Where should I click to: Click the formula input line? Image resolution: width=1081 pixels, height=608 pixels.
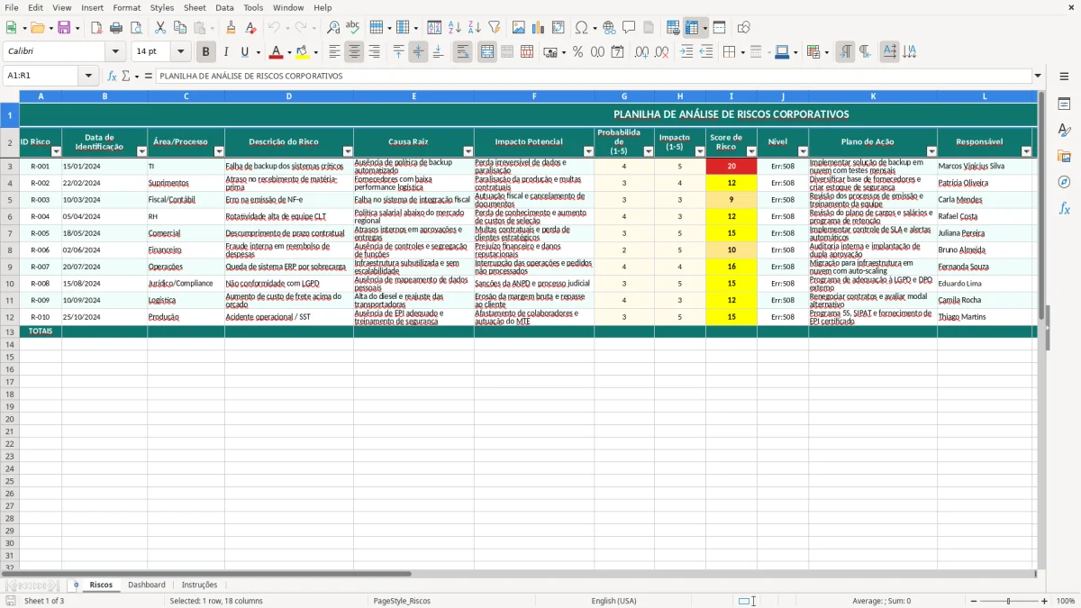[594, 76]
